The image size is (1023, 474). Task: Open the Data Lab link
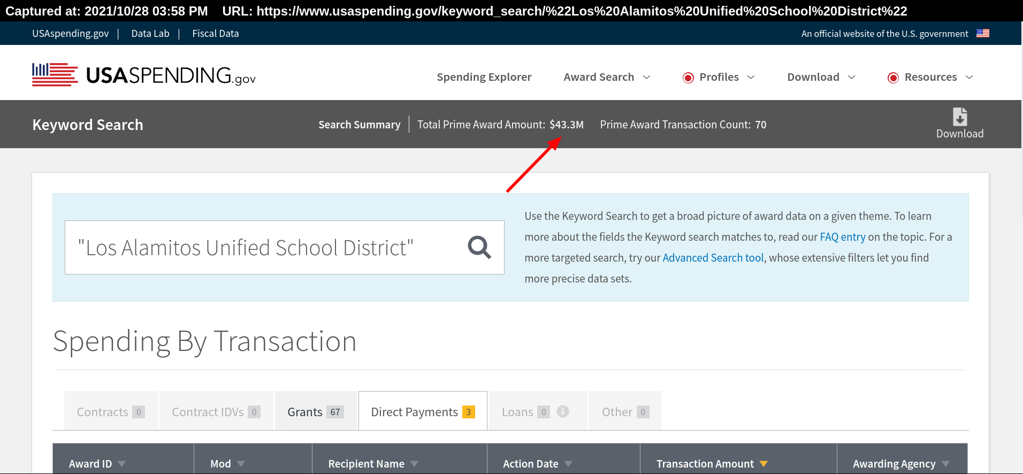[x=150, y=33]
